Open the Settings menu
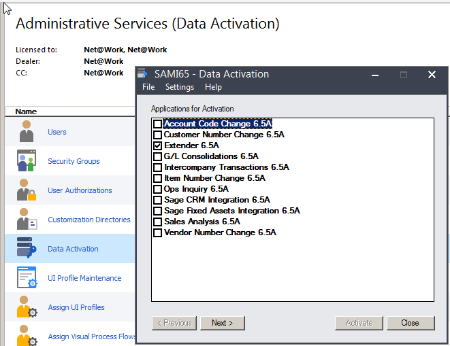Image resolution: width=450 pixels, height=346 pixels. 180,87
